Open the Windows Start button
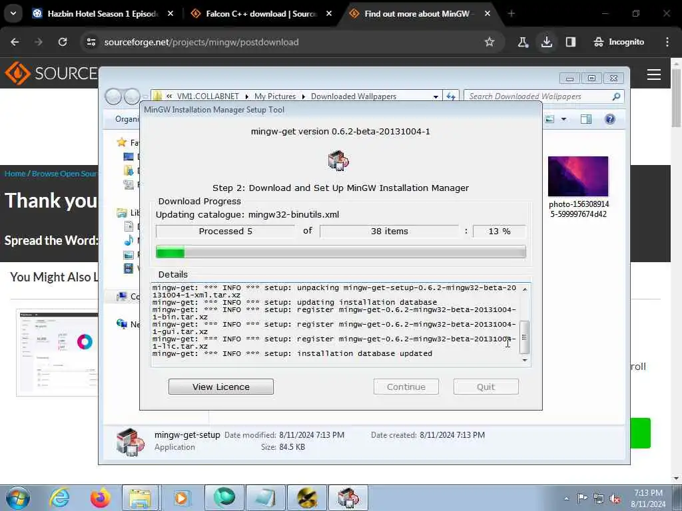 [17, 498]
